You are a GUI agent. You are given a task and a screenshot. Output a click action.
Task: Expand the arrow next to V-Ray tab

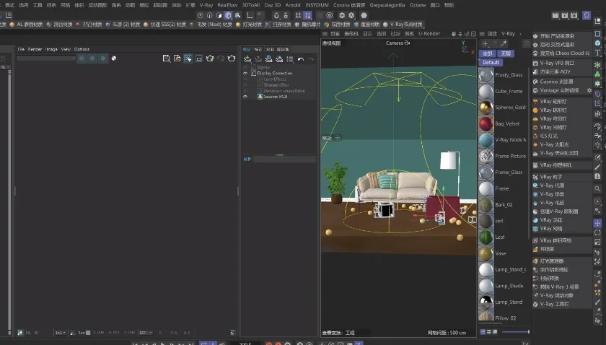point(520,34)
